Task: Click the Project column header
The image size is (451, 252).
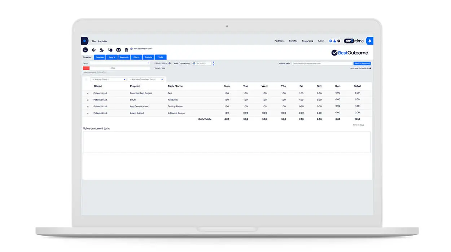Action: [135, 86]
